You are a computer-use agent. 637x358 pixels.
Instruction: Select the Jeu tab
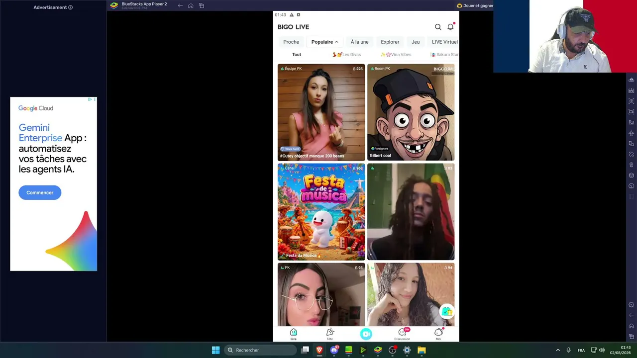pos(416,42)
